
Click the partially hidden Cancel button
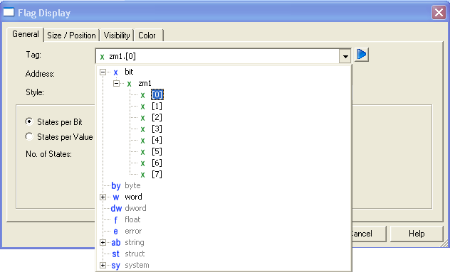pyautogui.click(x=369, y=234)
